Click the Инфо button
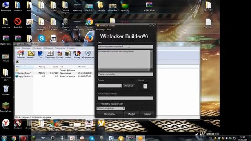251x141 pixels. [132, 114]
